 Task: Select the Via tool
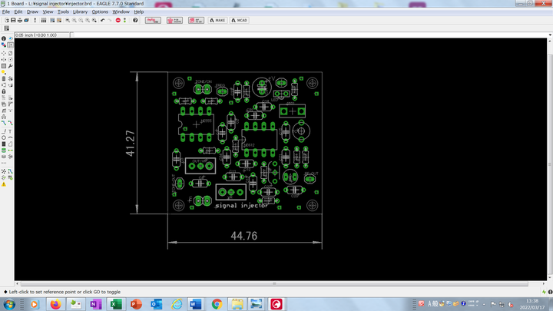click(4, 151)
